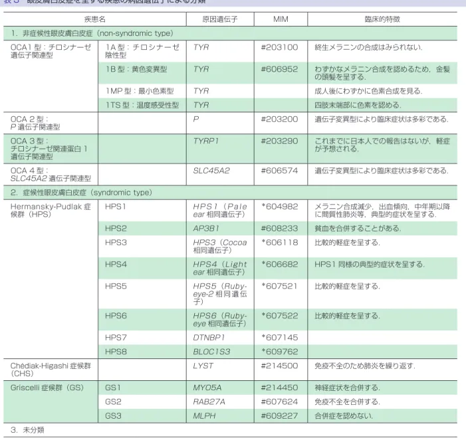The height and width of the screenshot is (440, 466).
Task: Click MIM value *607522
Action: tap(279, 316)
